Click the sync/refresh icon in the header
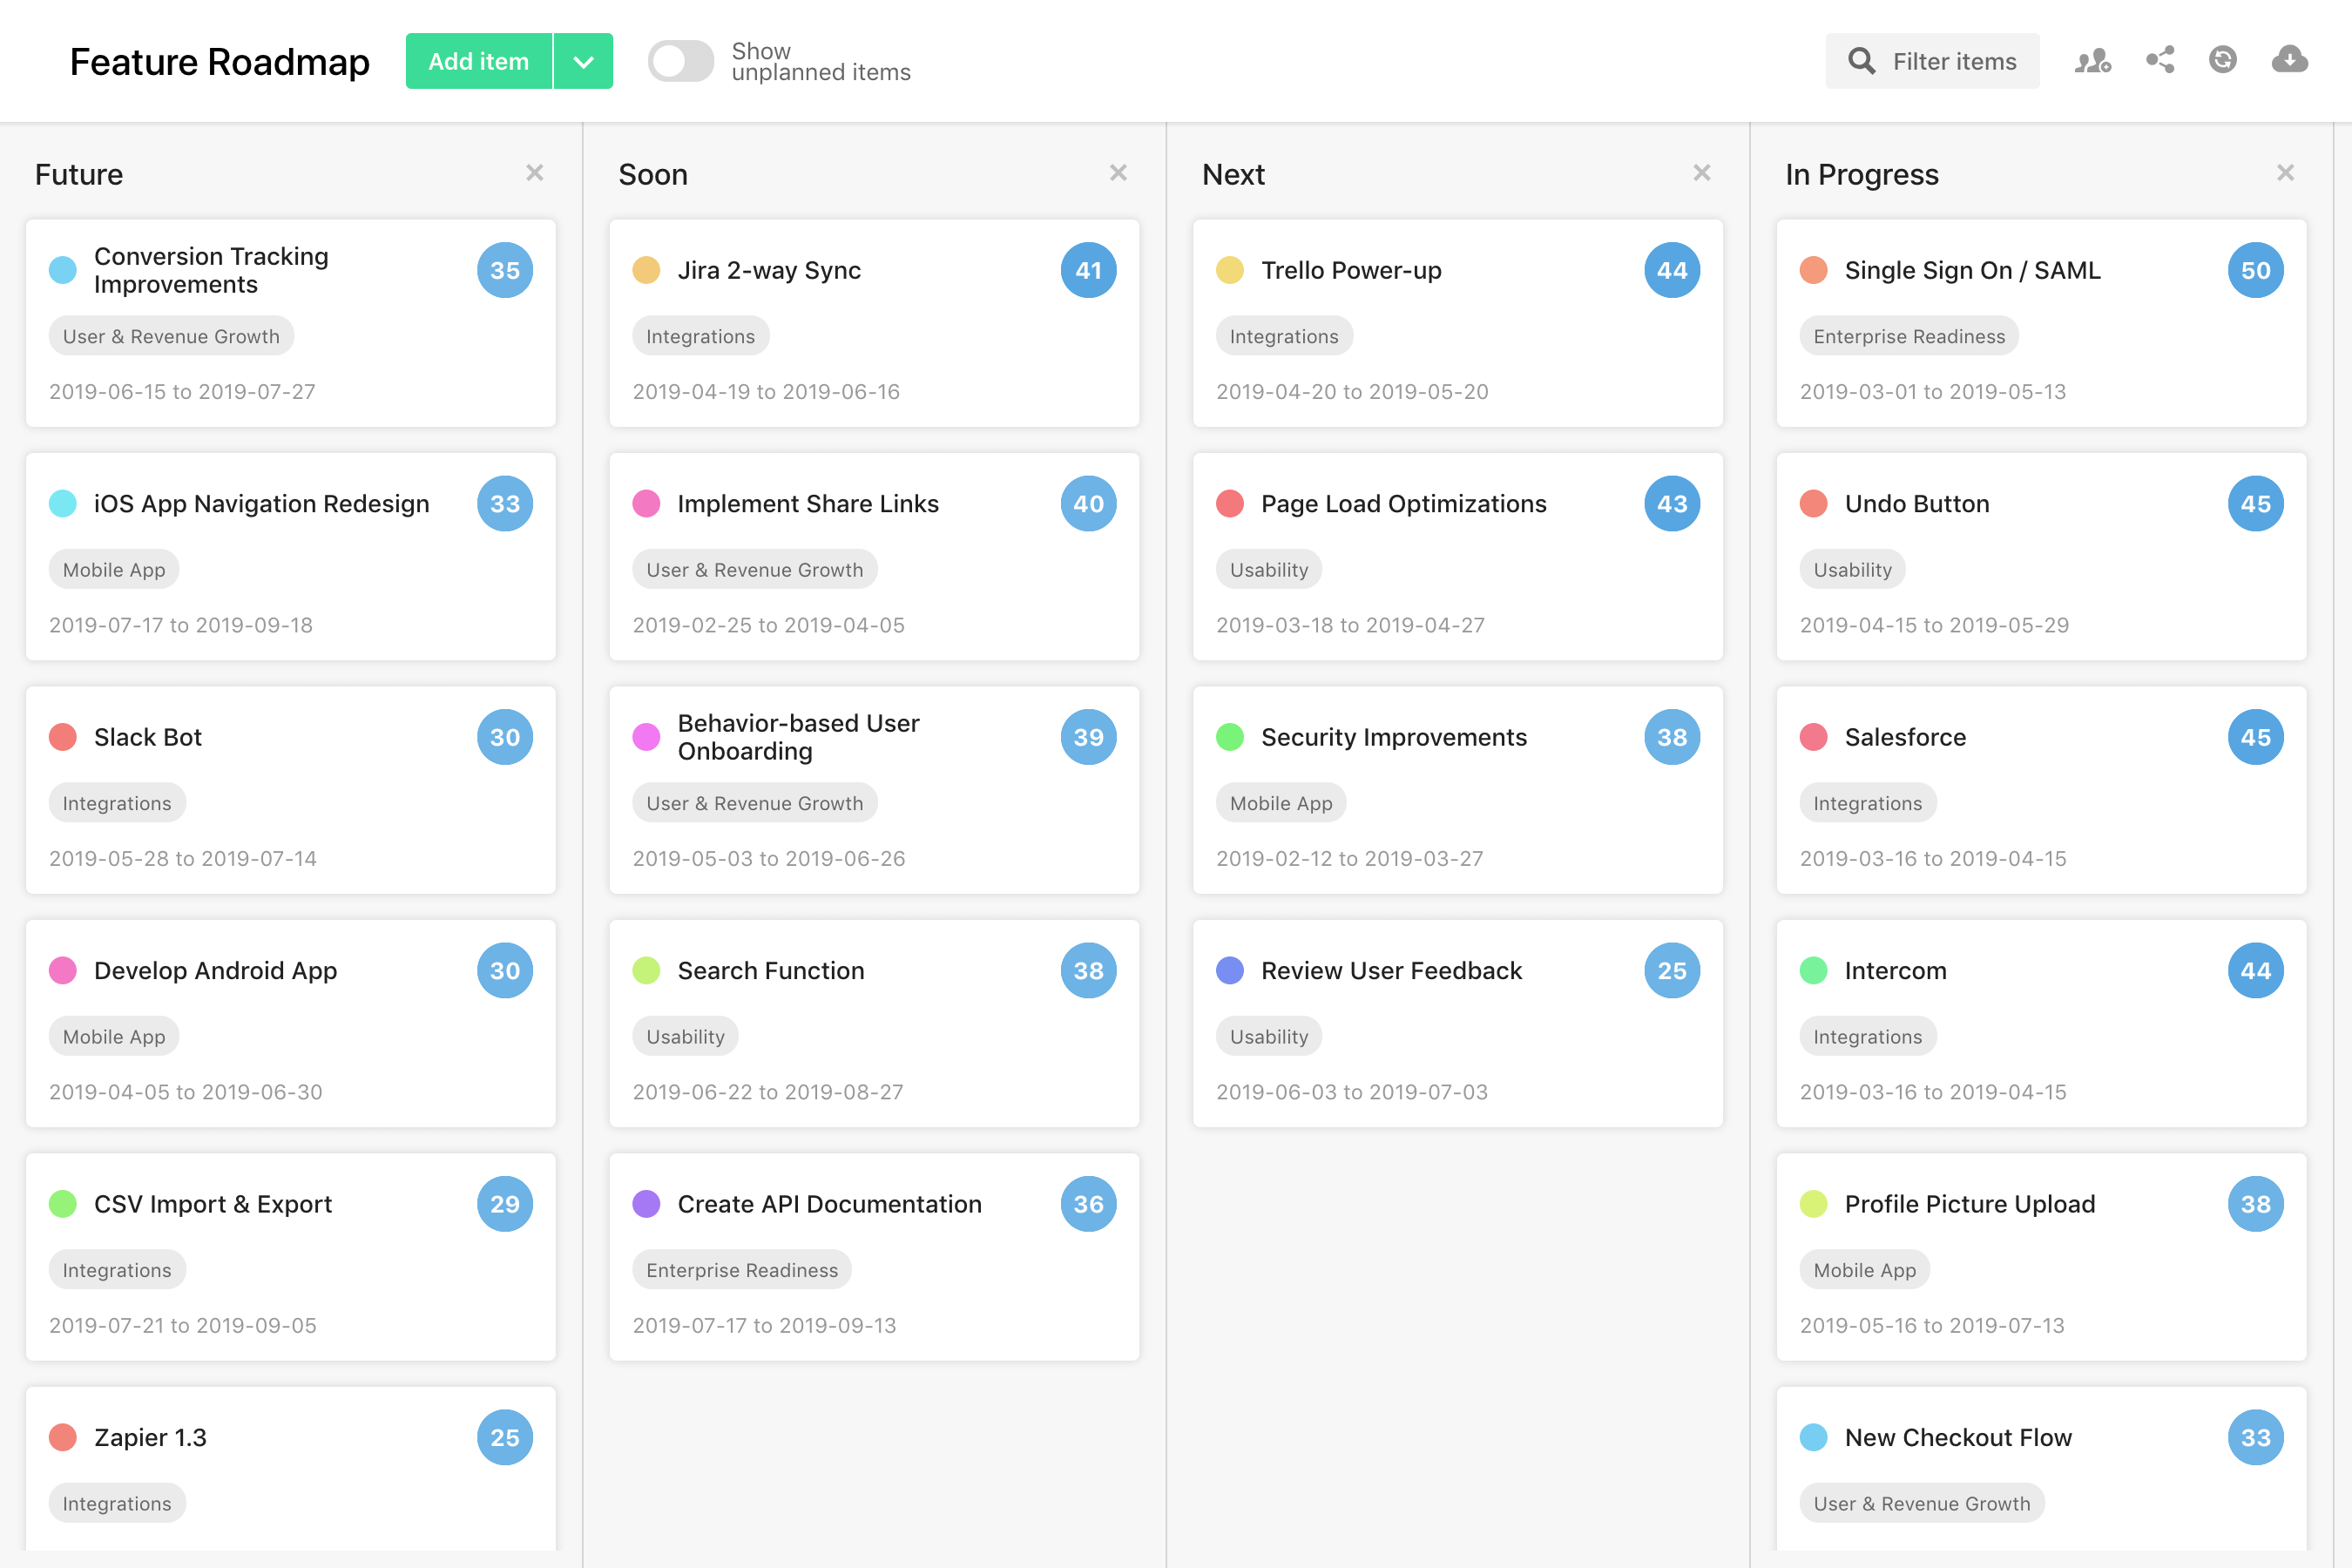Screen dimensions: 2352x1568 tap(2222, 60)
